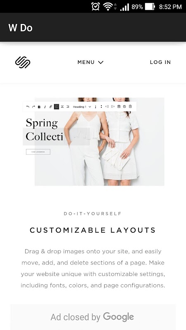Select left text alignment
186x330 pixels.
coord(57,107)
